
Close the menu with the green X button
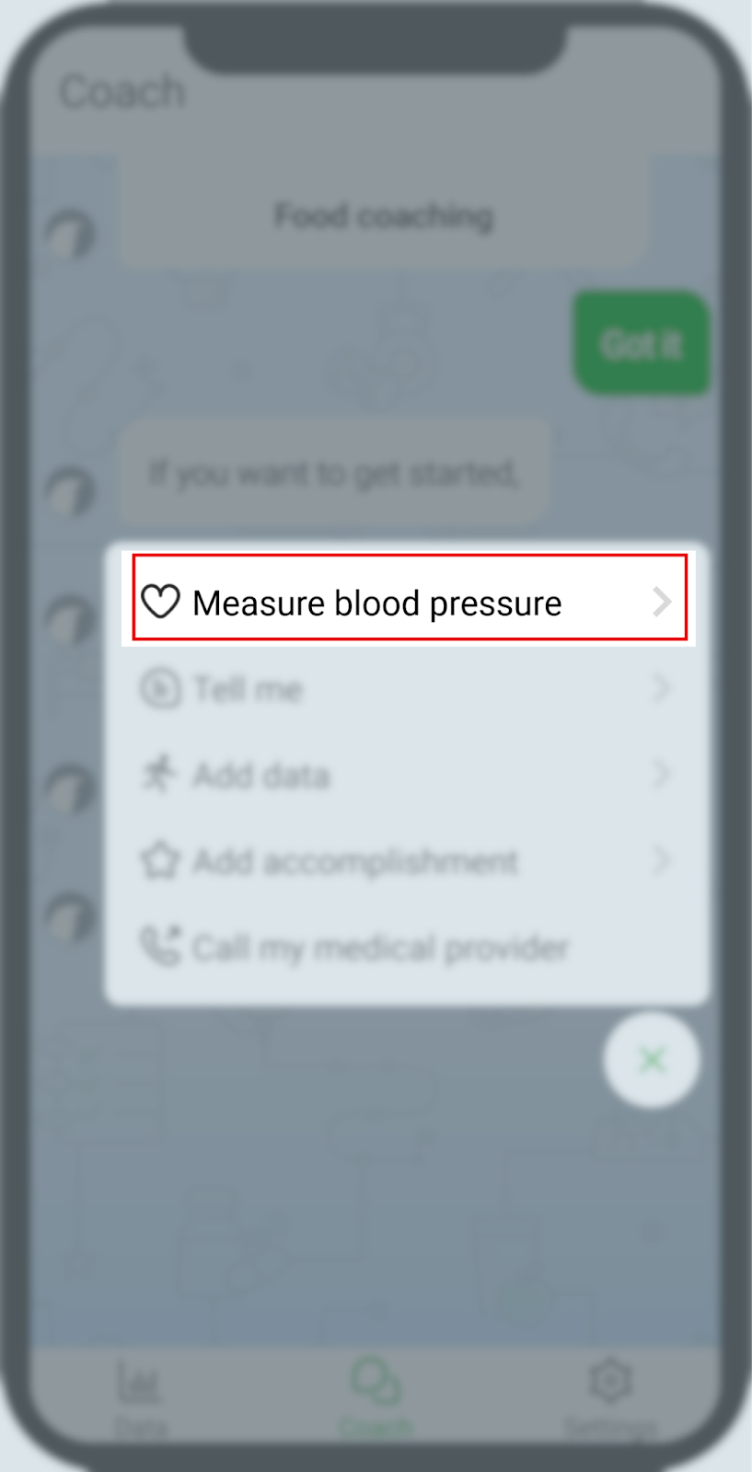[x=652, y=1061]
